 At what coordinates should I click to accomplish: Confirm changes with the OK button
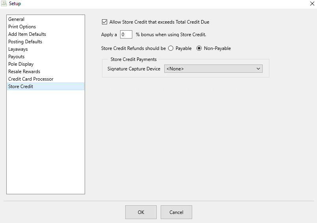(x=141, y=212)
